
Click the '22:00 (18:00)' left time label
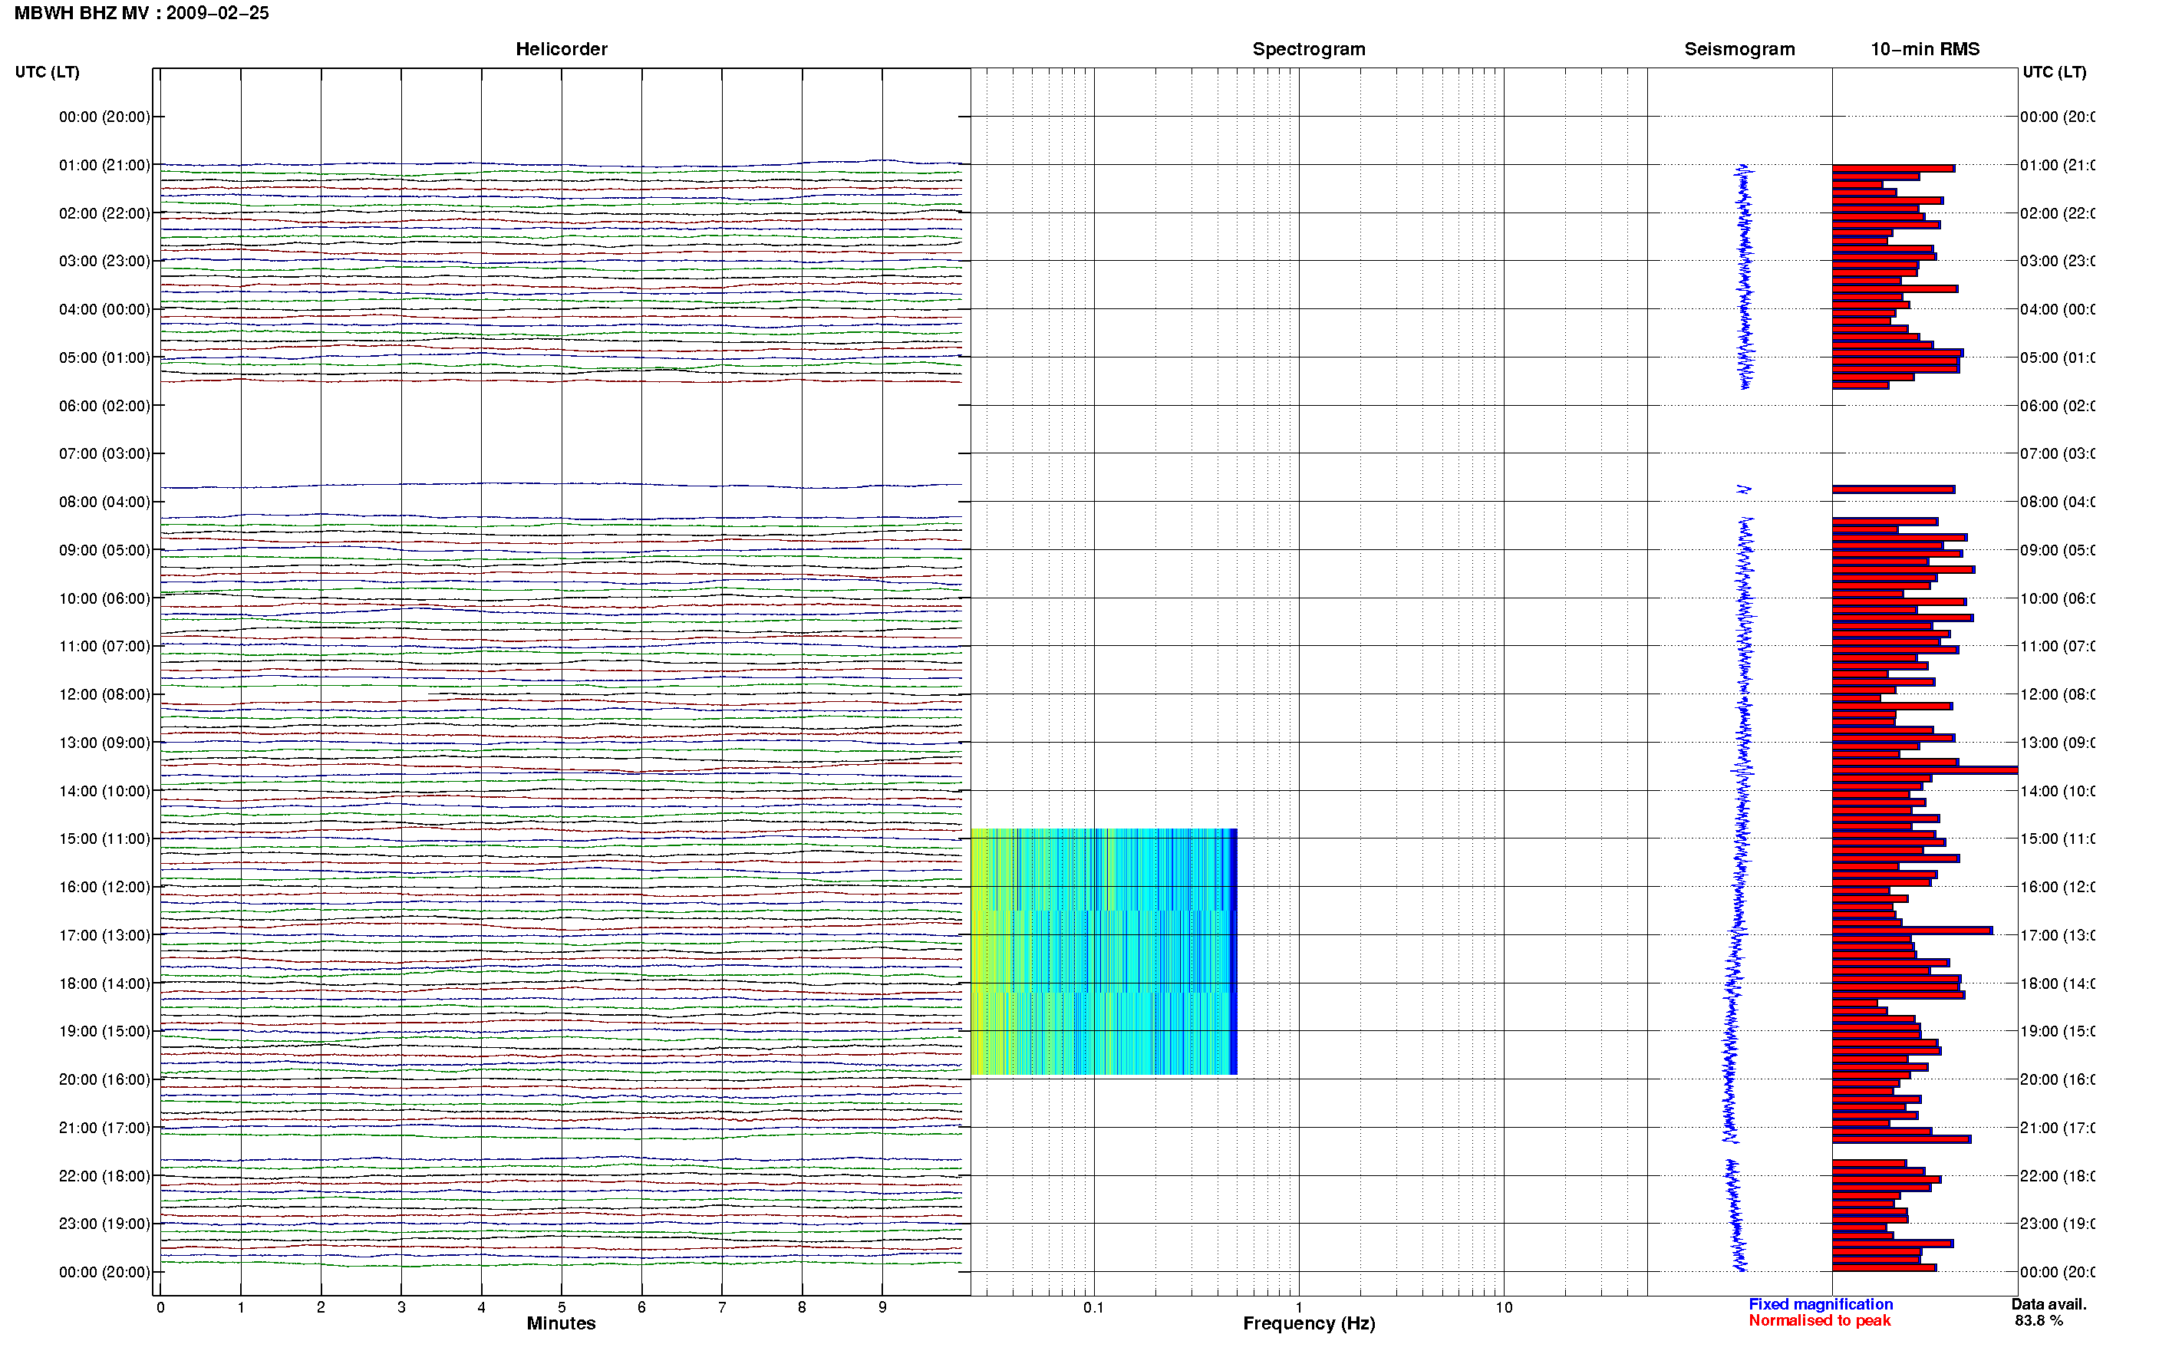click(x=104, y=1176)
